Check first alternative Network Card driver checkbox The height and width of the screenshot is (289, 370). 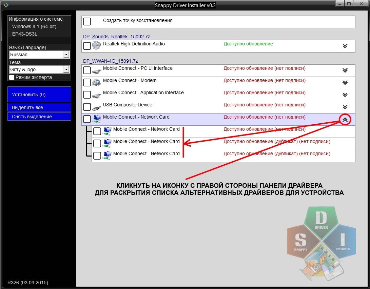tap(97, 131)
